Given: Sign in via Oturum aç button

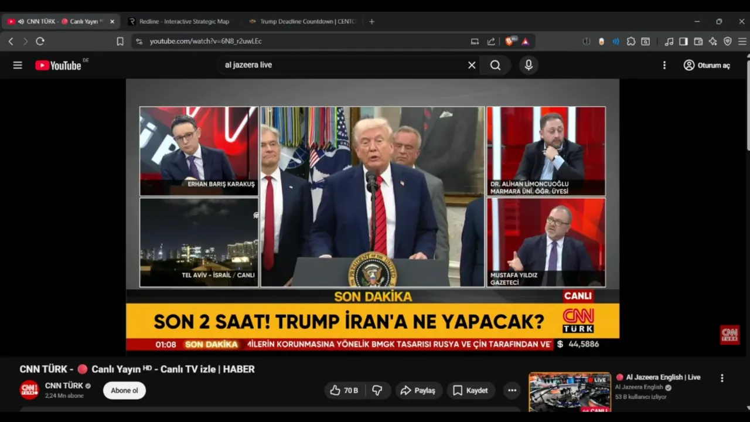Looking at the screenshot, I should tap(707, 65).
